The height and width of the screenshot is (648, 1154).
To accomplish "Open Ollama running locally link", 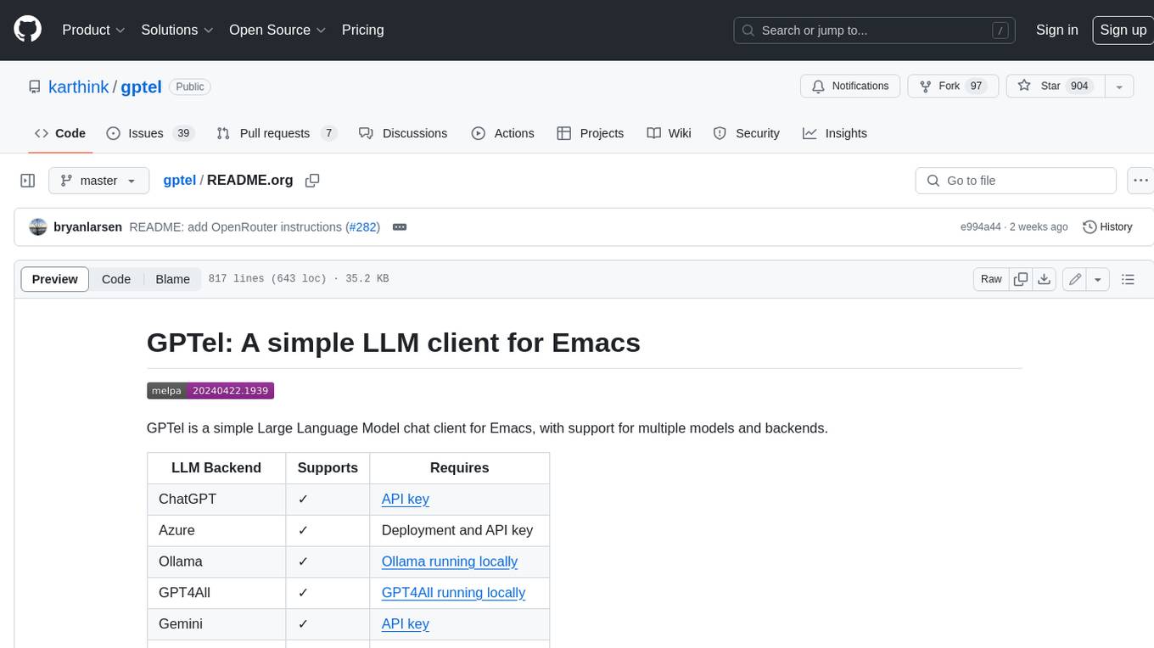I will click(x=450, y=561).
